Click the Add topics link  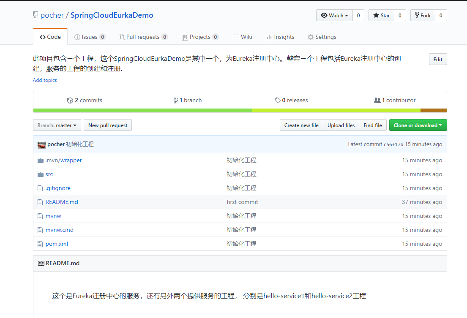(45, 80)
